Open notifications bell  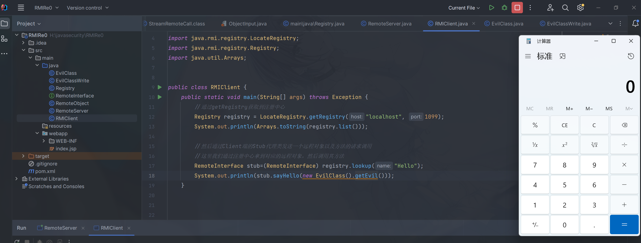[x=635, y=23]
